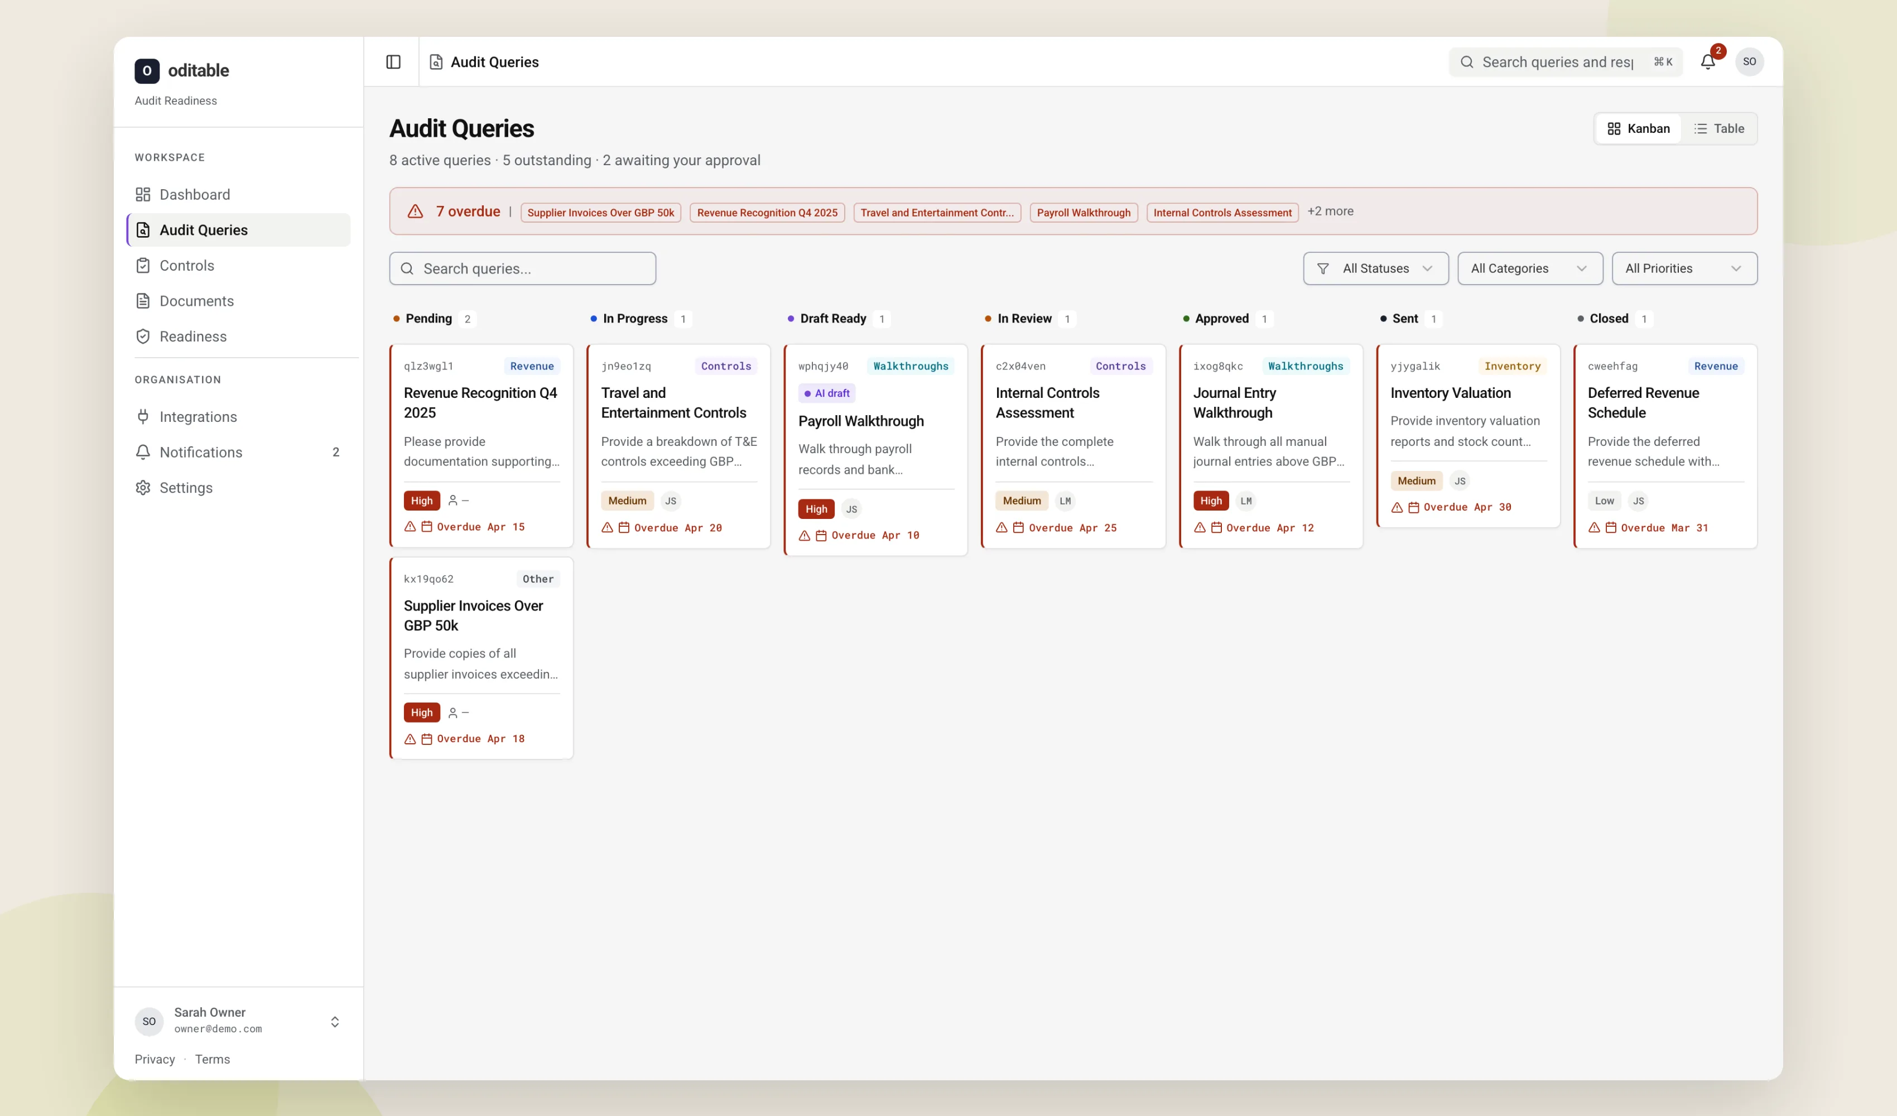Open Settings in the sidebar
This screenshot has height=1116, width=1897.
239,487
